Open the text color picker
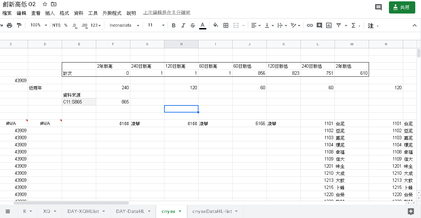This screenshot has height=218, width=421. [x=203, y=25]
